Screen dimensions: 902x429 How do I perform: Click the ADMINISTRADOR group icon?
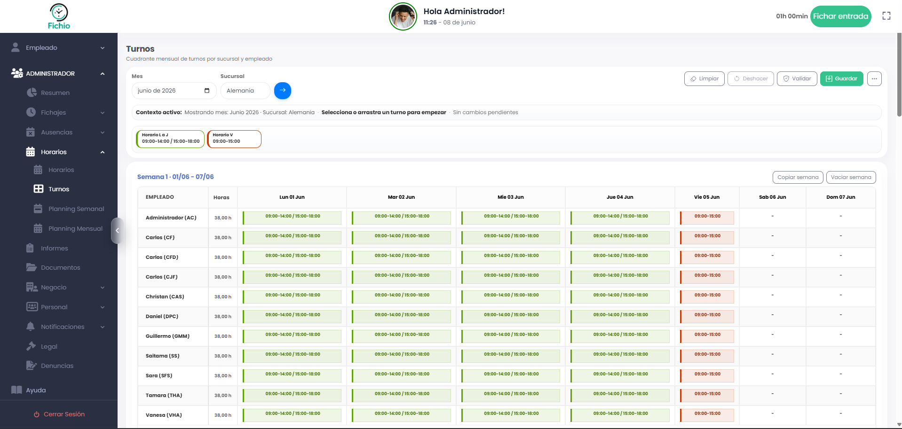(17, 73)
